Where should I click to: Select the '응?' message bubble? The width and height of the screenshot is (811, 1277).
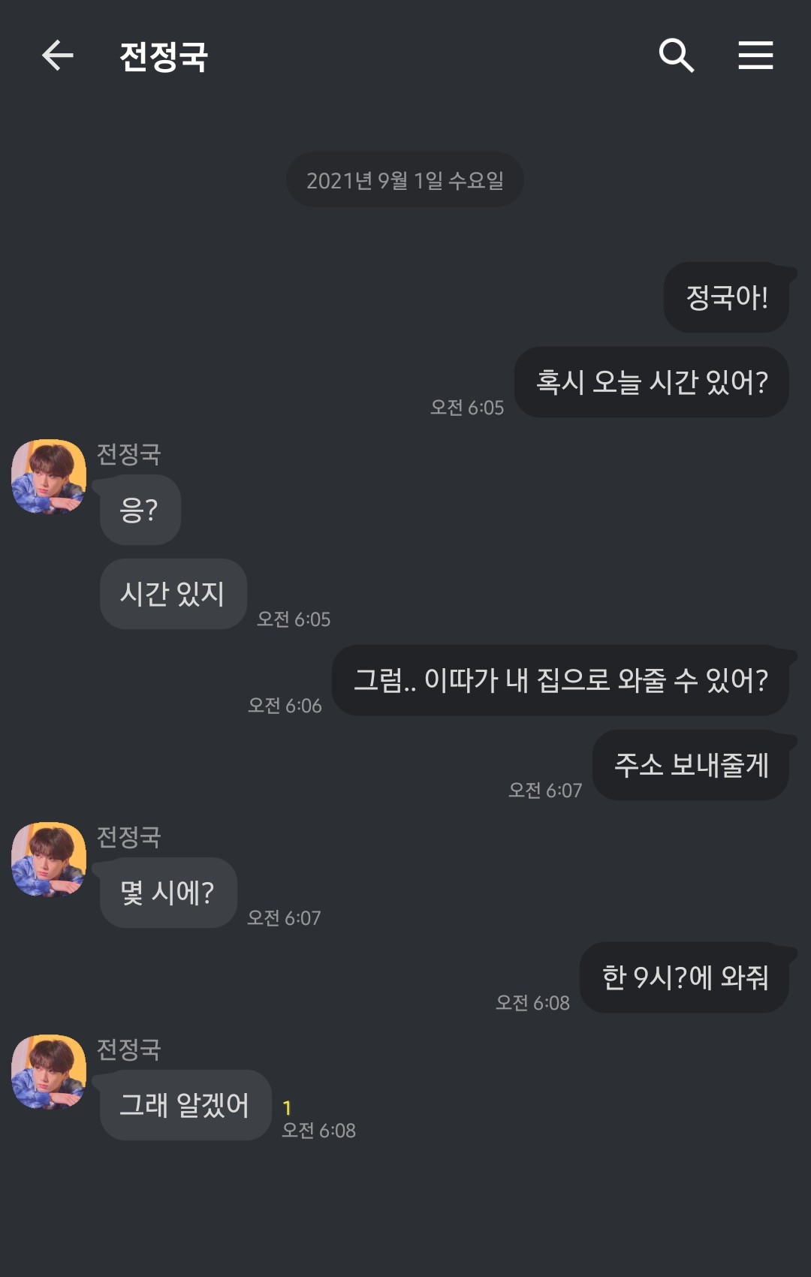[140, 510]
